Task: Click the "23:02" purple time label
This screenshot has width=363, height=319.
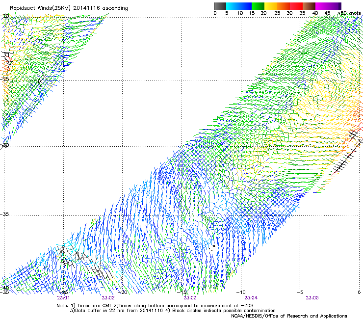Action: [108, 298]
